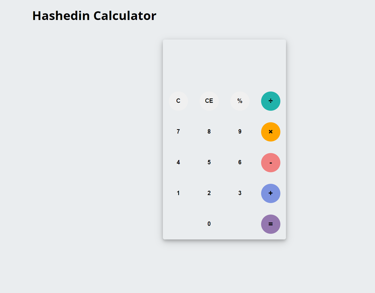Click the percent key
Viewport: 375px width, 293px height.
pyautogui.click(x=240, y=101)
